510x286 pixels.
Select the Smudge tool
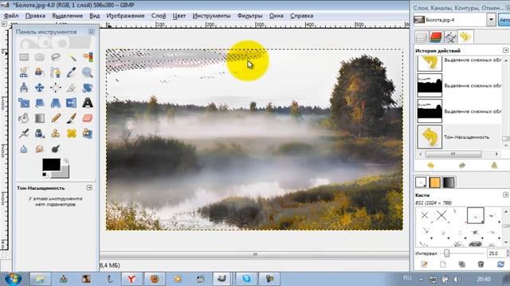[x=40, y=149]
